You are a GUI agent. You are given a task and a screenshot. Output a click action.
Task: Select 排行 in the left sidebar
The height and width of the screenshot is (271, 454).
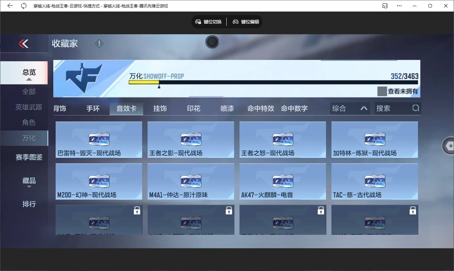point(29,204)
